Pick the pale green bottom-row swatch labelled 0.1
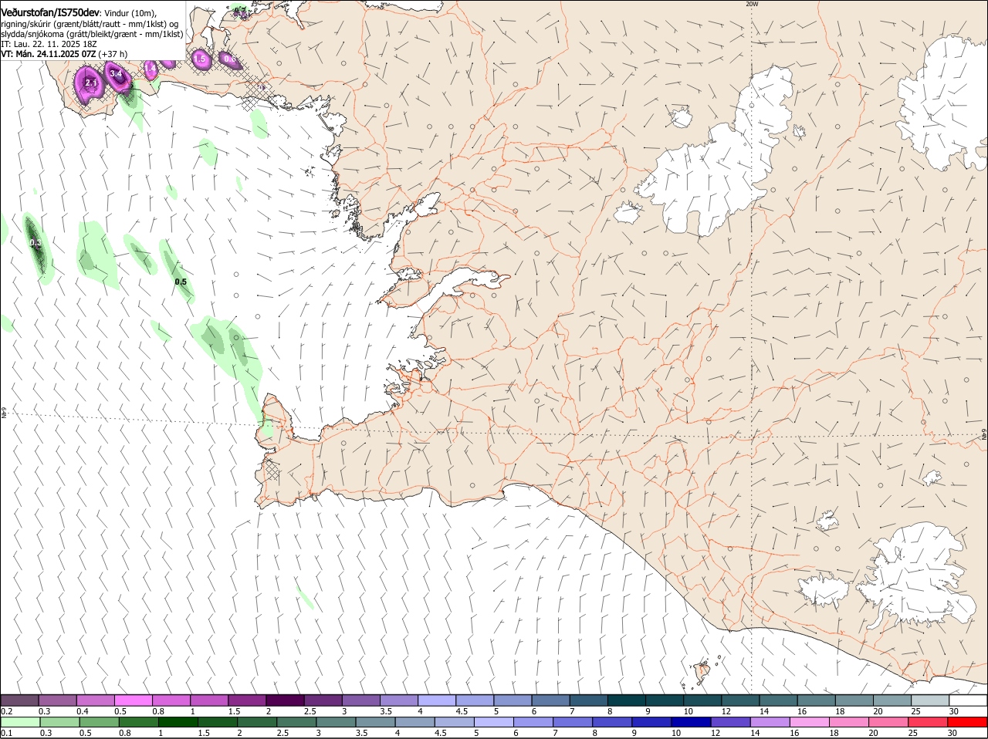This screenshot has height=739, width=988. [x=19, y=722]
